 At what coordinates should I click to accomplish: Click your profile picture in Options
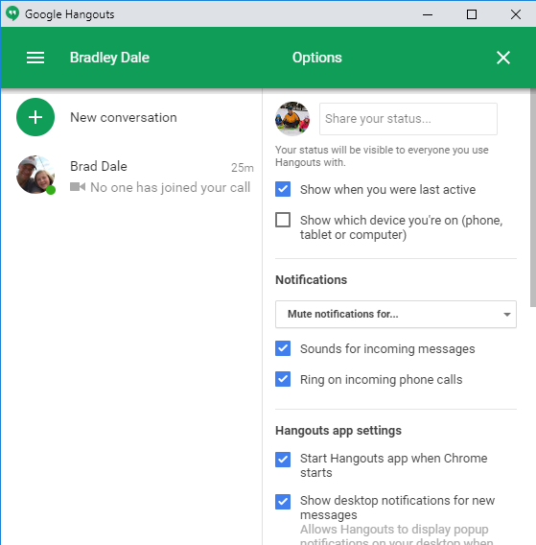pos(292,119)
